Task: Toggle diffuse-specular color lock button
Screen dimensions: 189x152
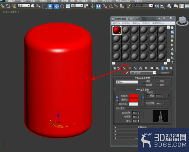Action: point(117,102)
